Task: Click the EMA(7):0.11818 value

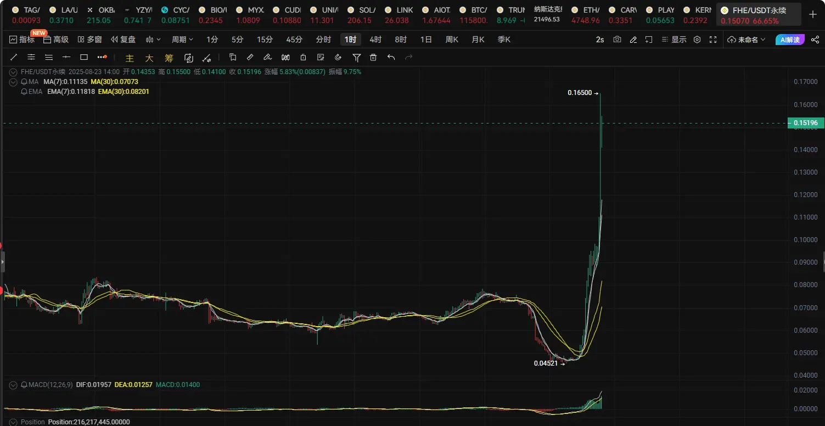Action: point(71,92)
